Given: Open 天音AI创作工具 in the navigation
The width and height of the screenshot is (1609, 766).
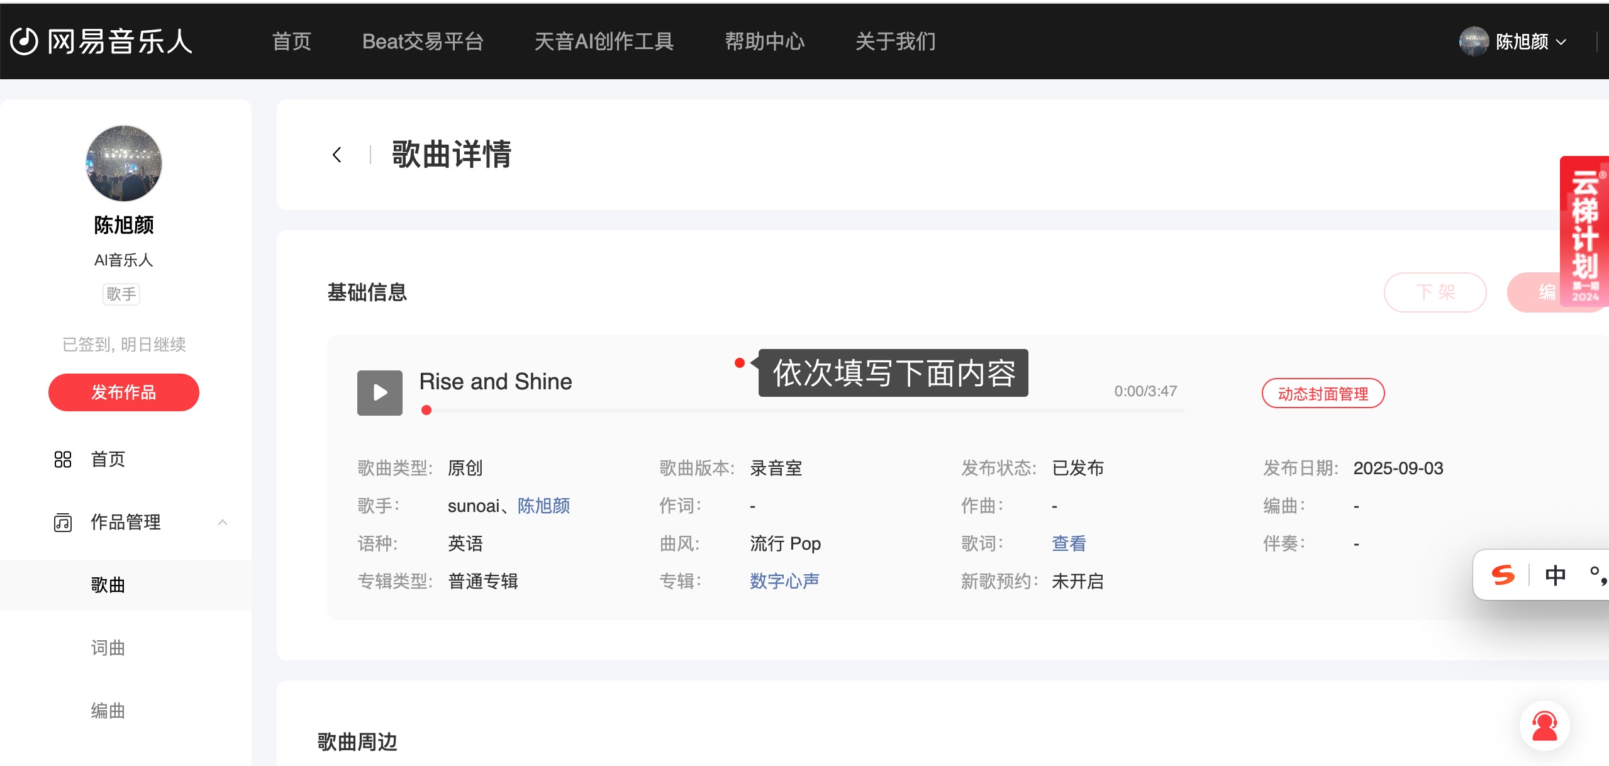Looking at the screenshot, I should (x=604, y=42).
